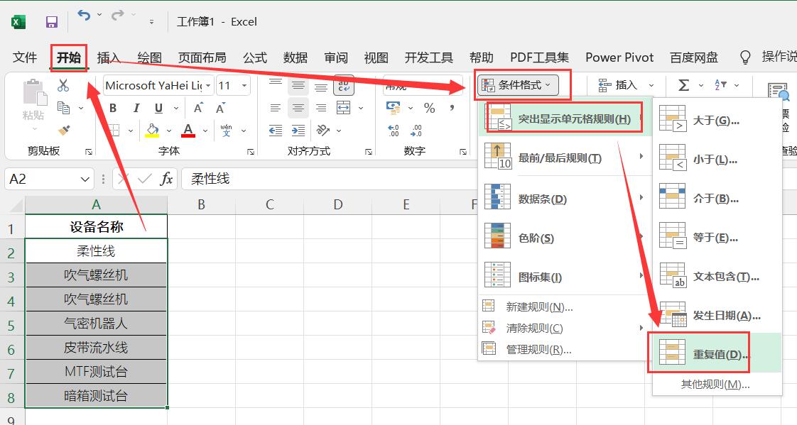Click the 粘贴 paste clipboard icon
Screen dimensions: 797x425
[35, 92]
